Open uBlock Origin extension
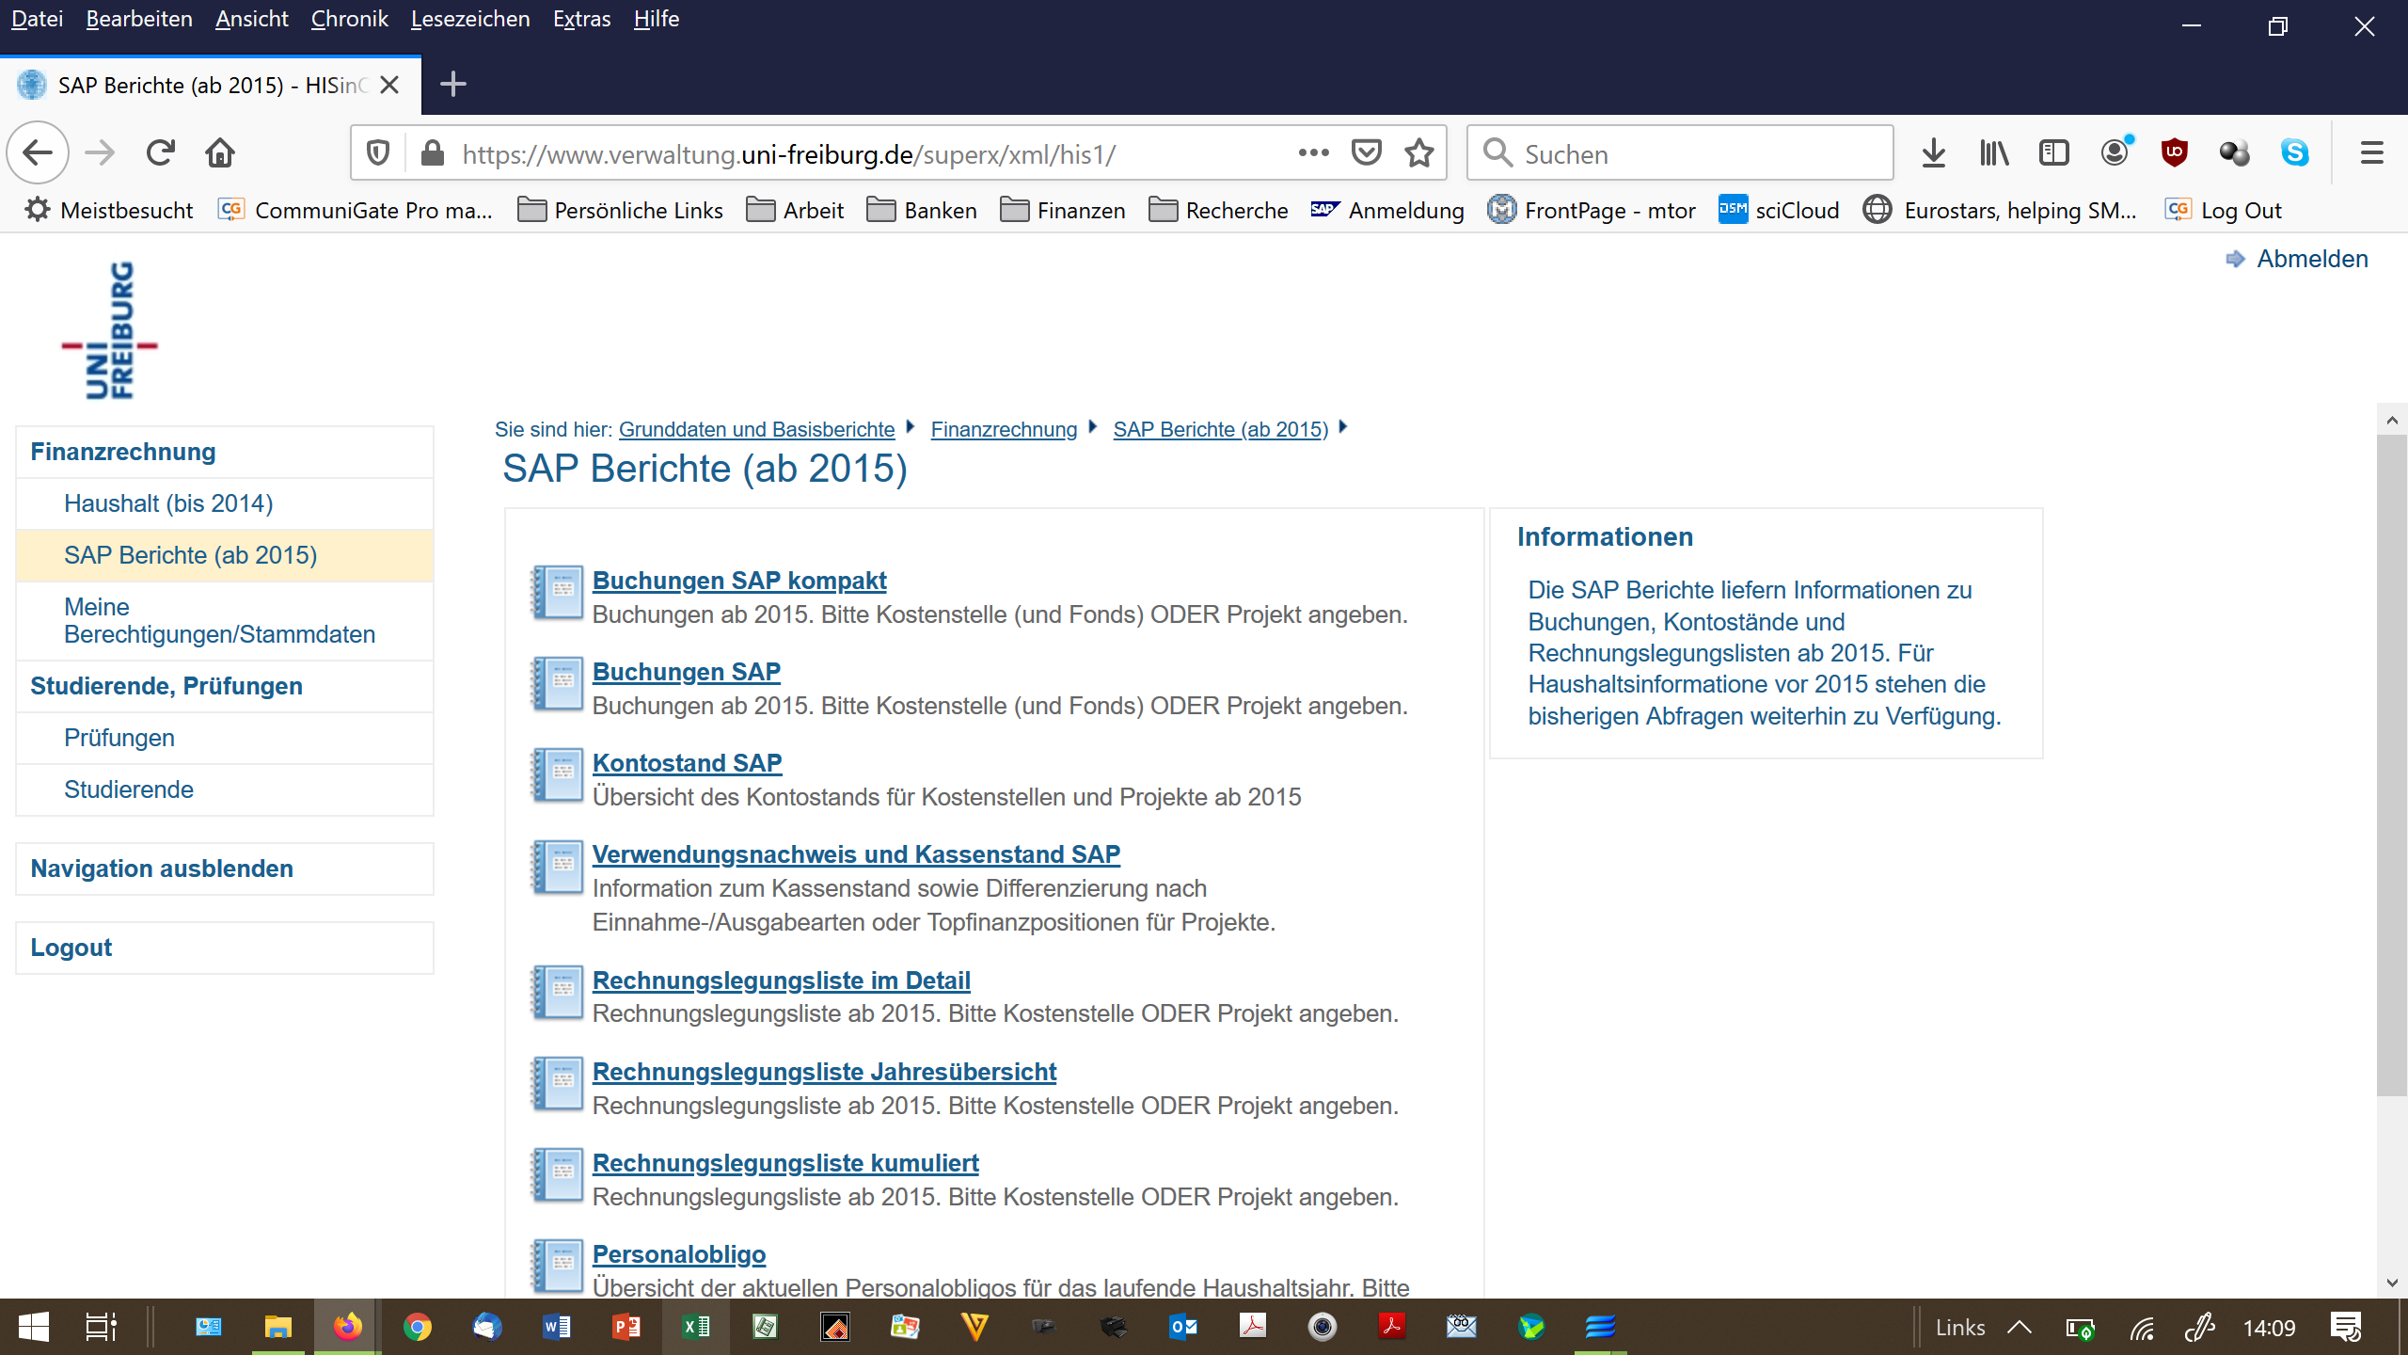This screenshot has height=1355, width=2408. [x=2174, y=152]
